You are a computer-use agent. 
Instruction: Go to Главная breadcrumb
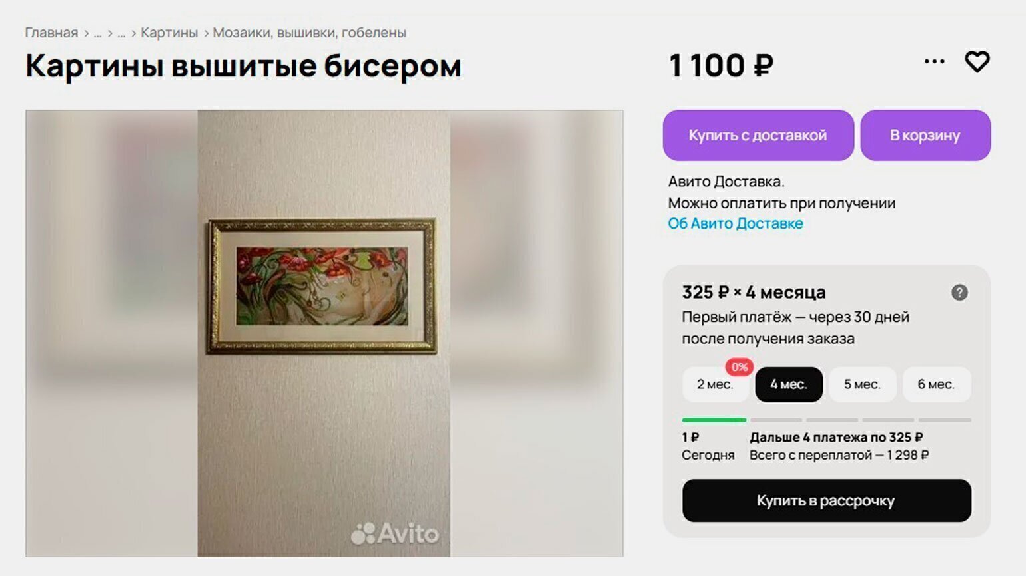click(51, 33)
